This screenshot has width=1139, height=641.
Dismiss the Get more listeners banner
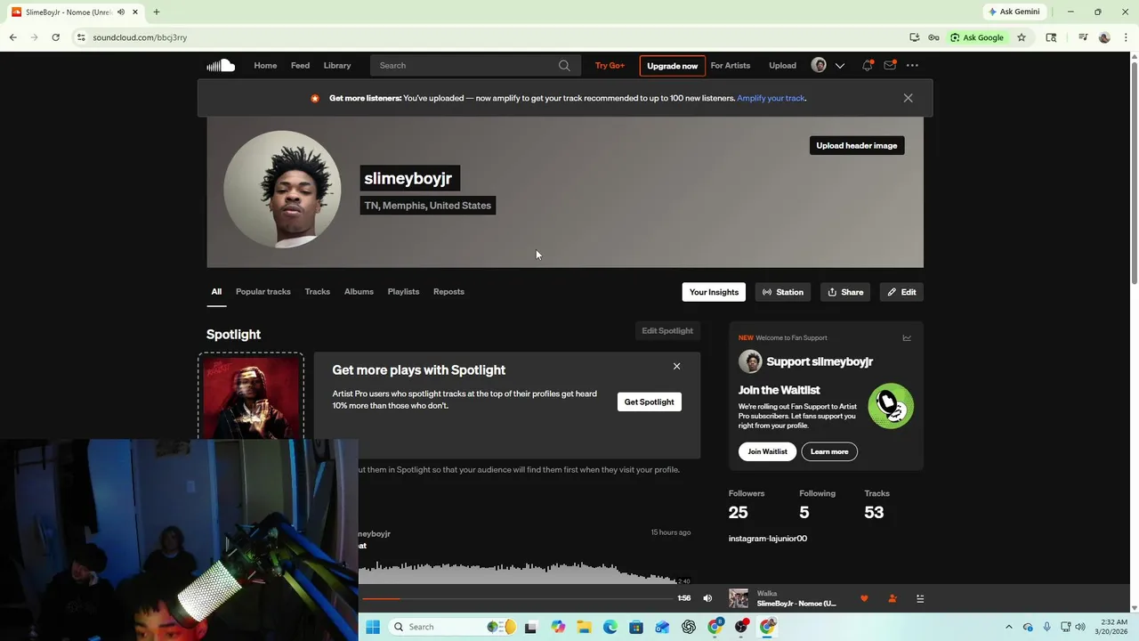pos(908,98)
